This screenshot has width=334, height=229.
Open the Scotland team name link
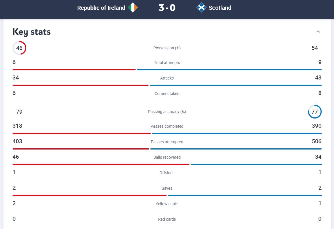[220, 8]
